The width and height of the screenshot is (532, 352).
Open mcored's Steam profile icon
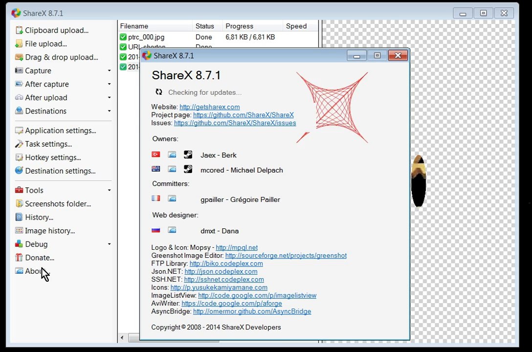[188, 169]
